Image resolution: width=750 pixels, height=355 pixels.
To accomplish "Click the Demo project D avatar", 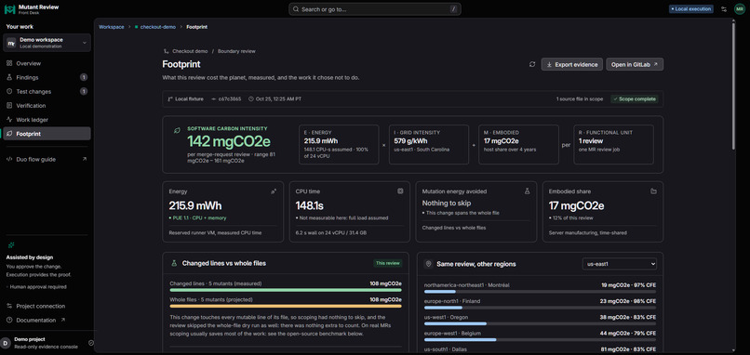I will (x=6, y=342).
